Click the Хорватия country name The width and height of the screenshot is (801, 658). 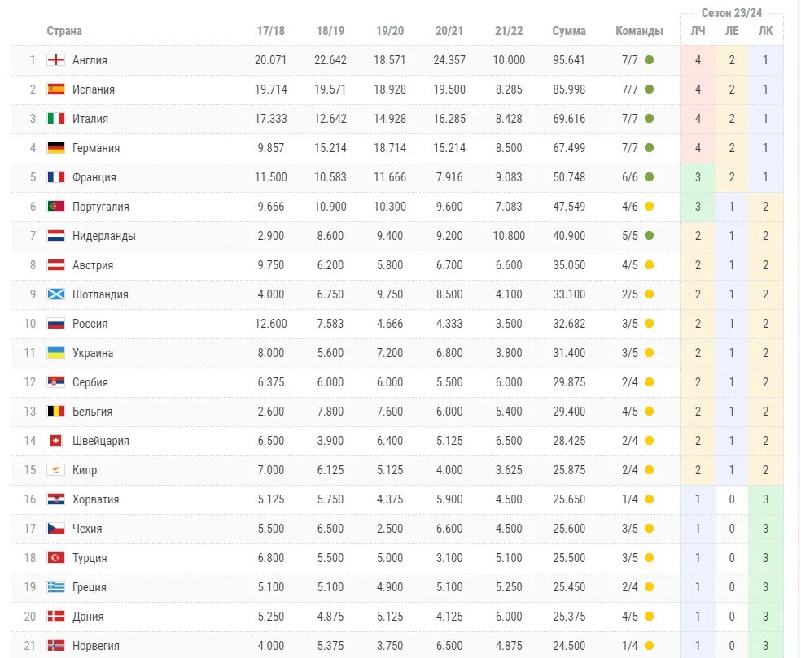[95, 499]
